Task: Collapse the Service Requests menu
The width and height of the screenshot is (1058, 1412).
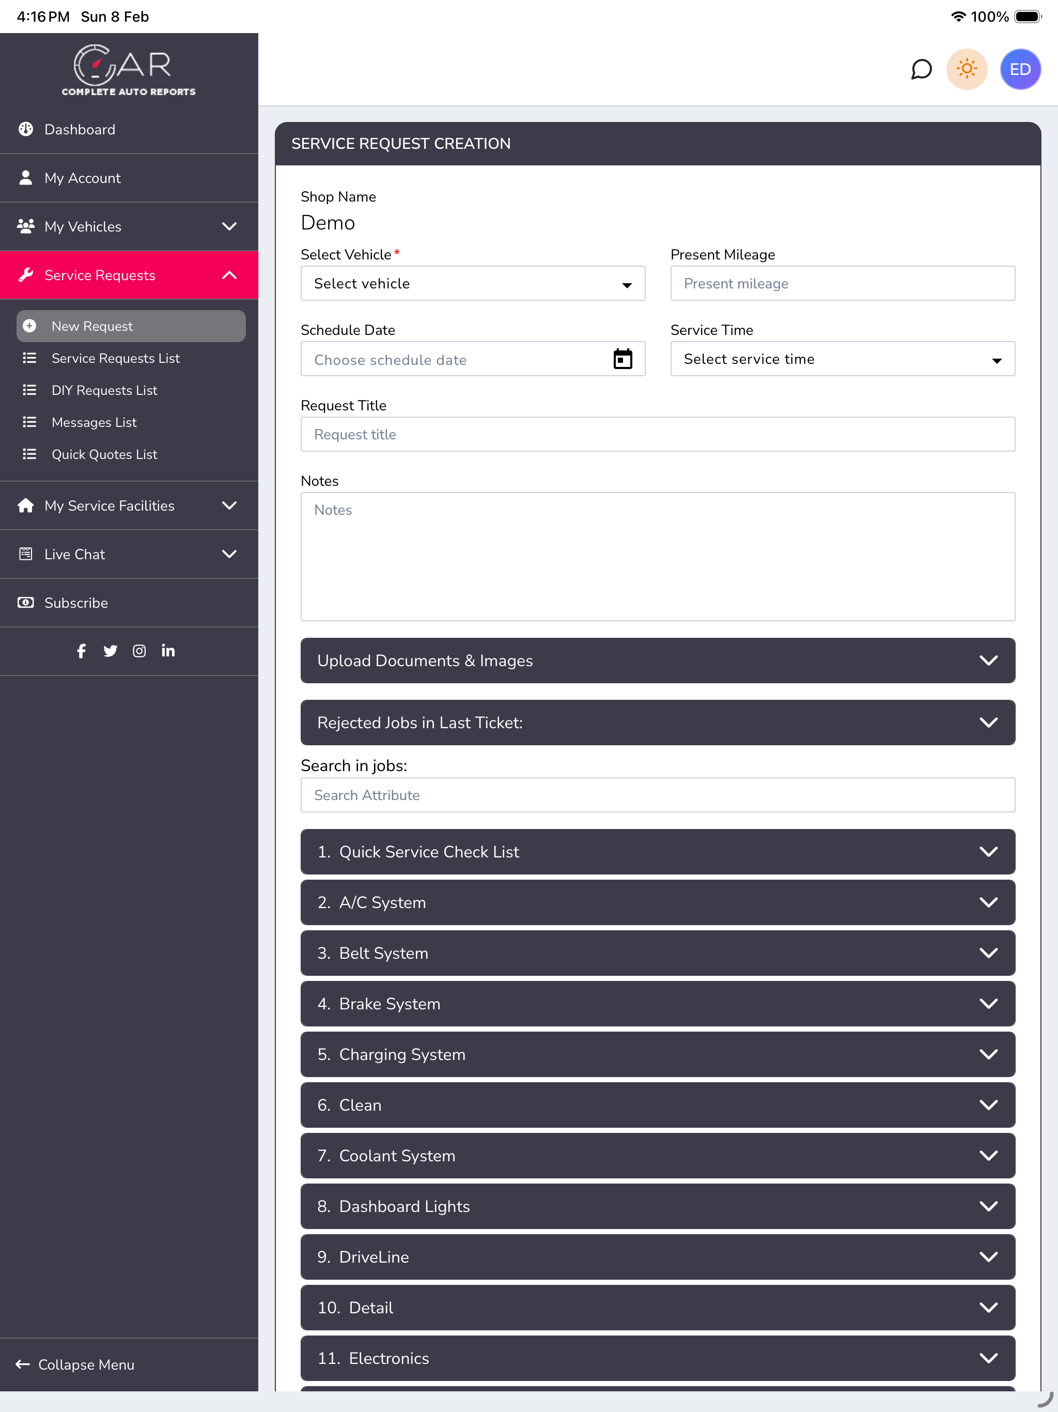Action: pos(129,275)
